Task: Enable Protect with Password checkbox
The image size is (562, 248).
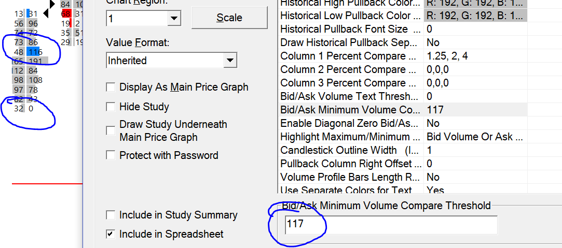Action: (x=111, y=155)
